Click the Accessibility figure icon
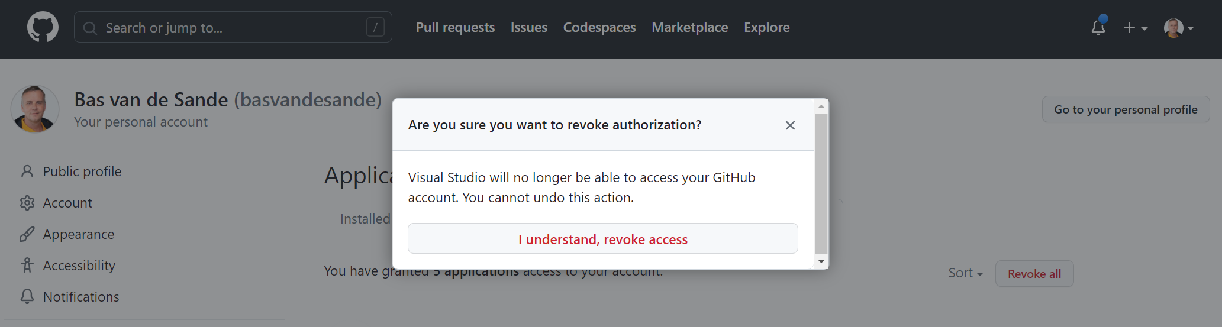Viewport: 1222px width, 327px height. (27, 266)
